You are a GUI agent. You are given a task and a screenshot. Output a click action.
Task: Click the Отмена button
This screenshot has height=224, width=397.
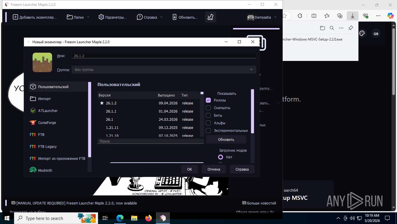(214, 169)
